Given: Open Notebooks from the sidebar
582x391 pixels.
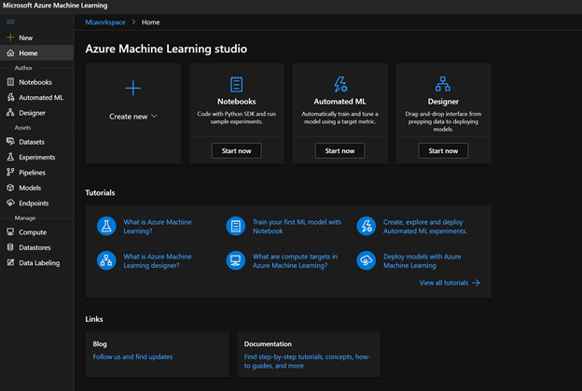Looking at the screenshot, I should 36,82.
